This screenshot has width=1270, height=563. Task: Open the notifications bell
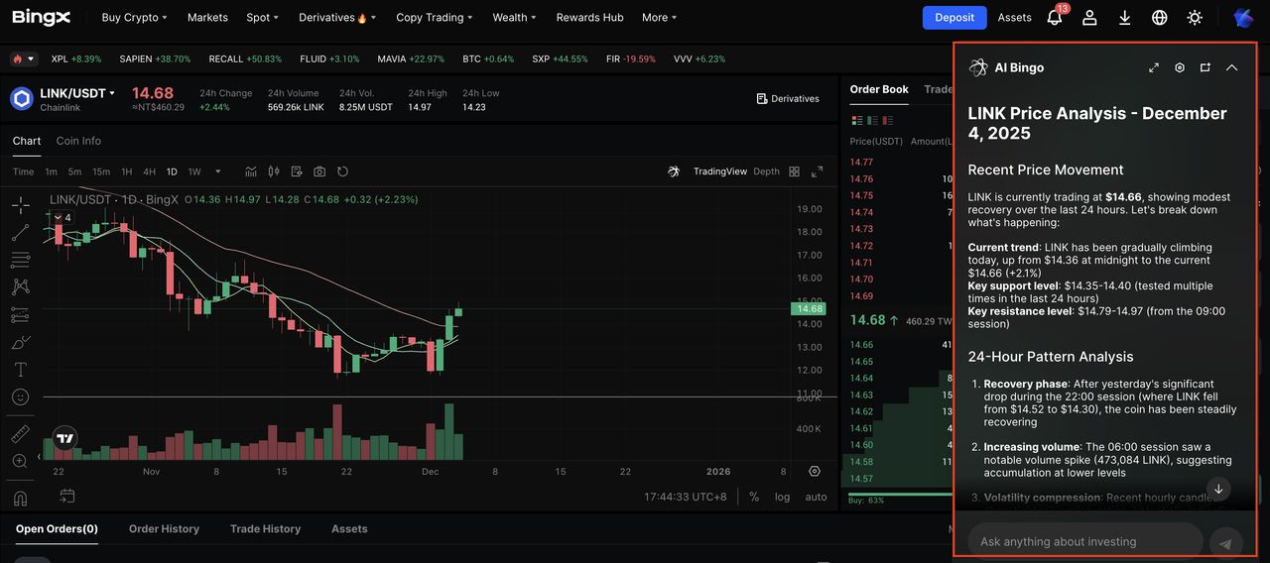1055,18
